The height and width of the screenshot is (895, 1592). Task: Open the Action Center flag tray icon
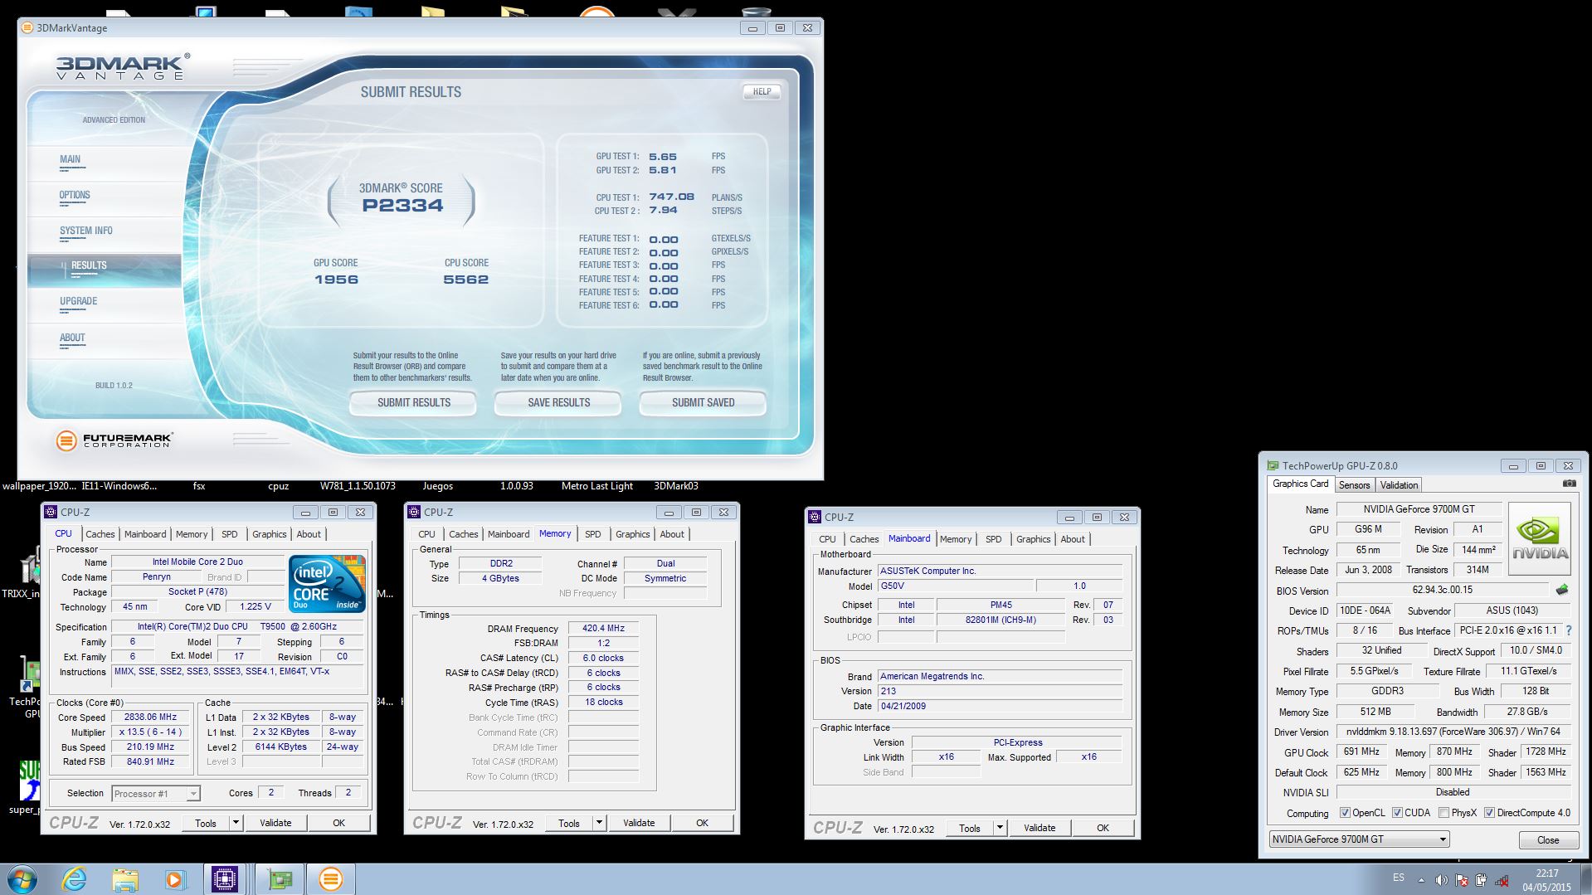[x=1462, y=880]
